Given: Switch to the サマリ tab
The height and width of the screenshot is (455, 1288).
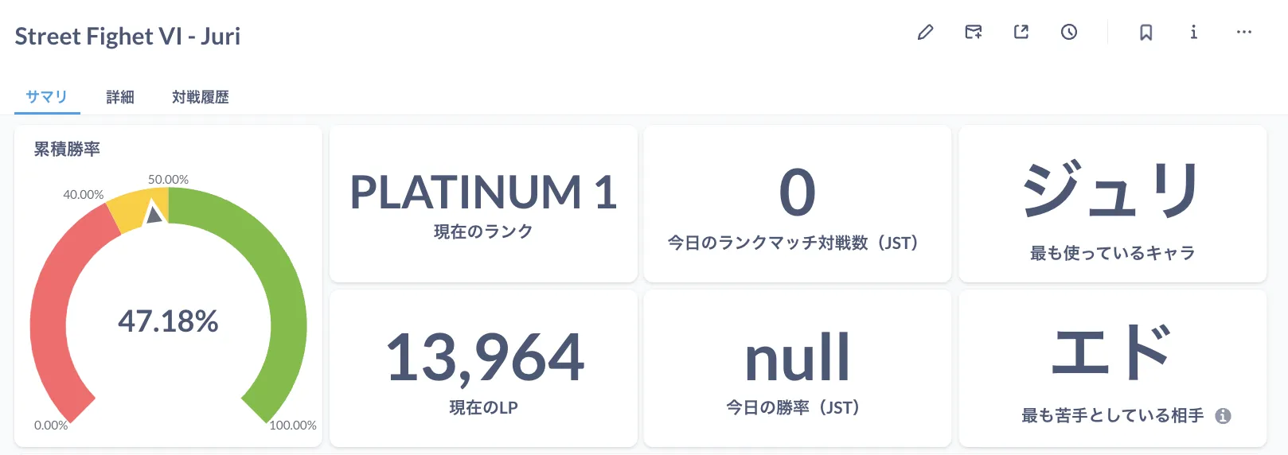Looking at the screenshot, I should point(47,97).
